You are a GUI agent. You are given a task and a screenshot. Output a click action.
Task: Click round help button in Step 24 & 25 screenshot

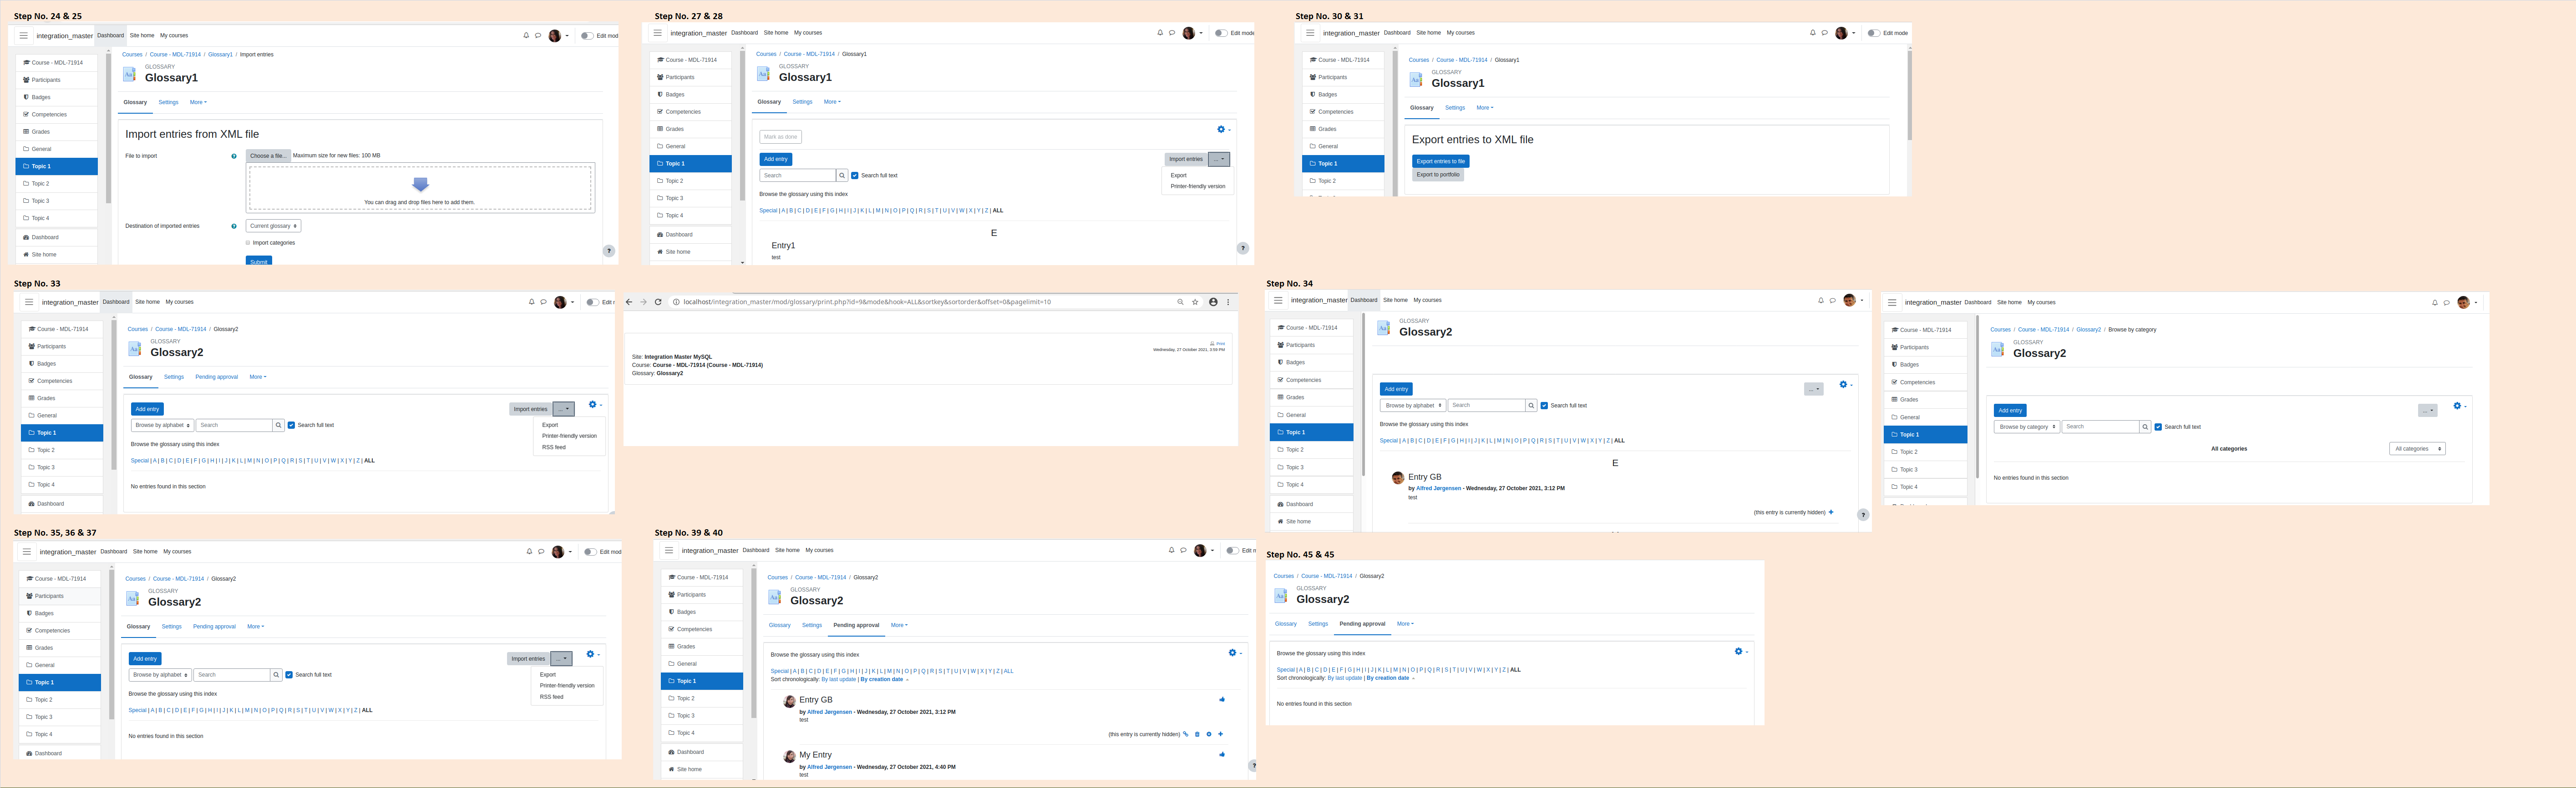pos(608,251)
